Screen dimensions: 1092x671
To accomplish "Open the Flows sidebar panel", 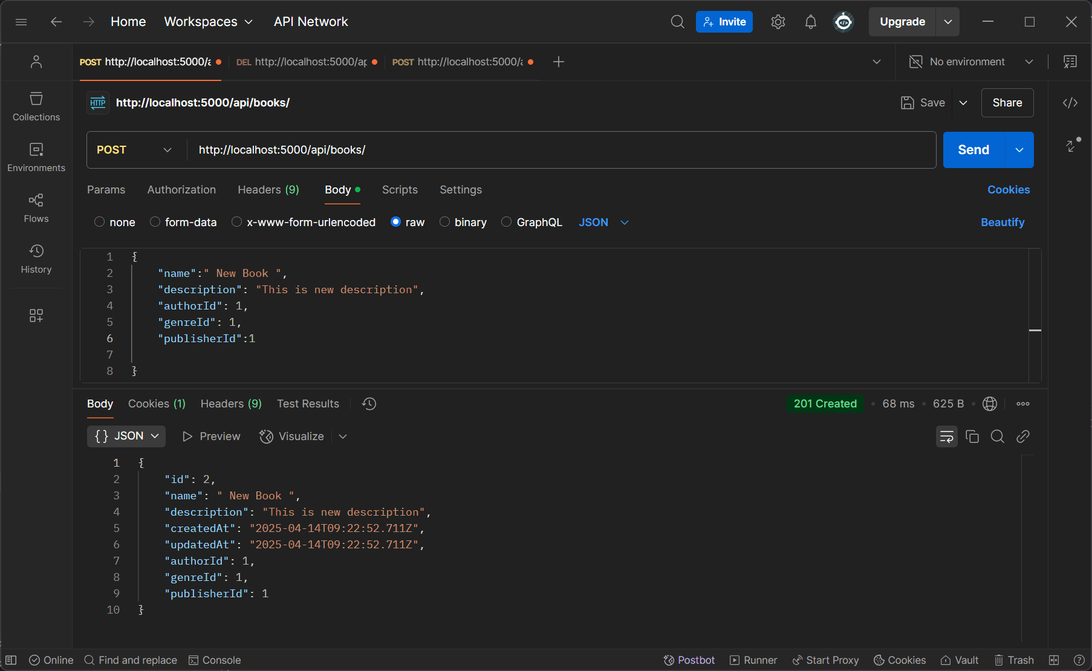I will [36, 208].
